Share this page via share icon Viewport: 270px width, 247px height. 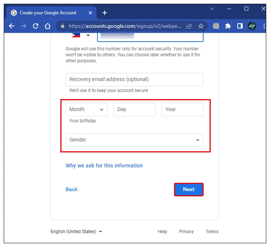189,26
